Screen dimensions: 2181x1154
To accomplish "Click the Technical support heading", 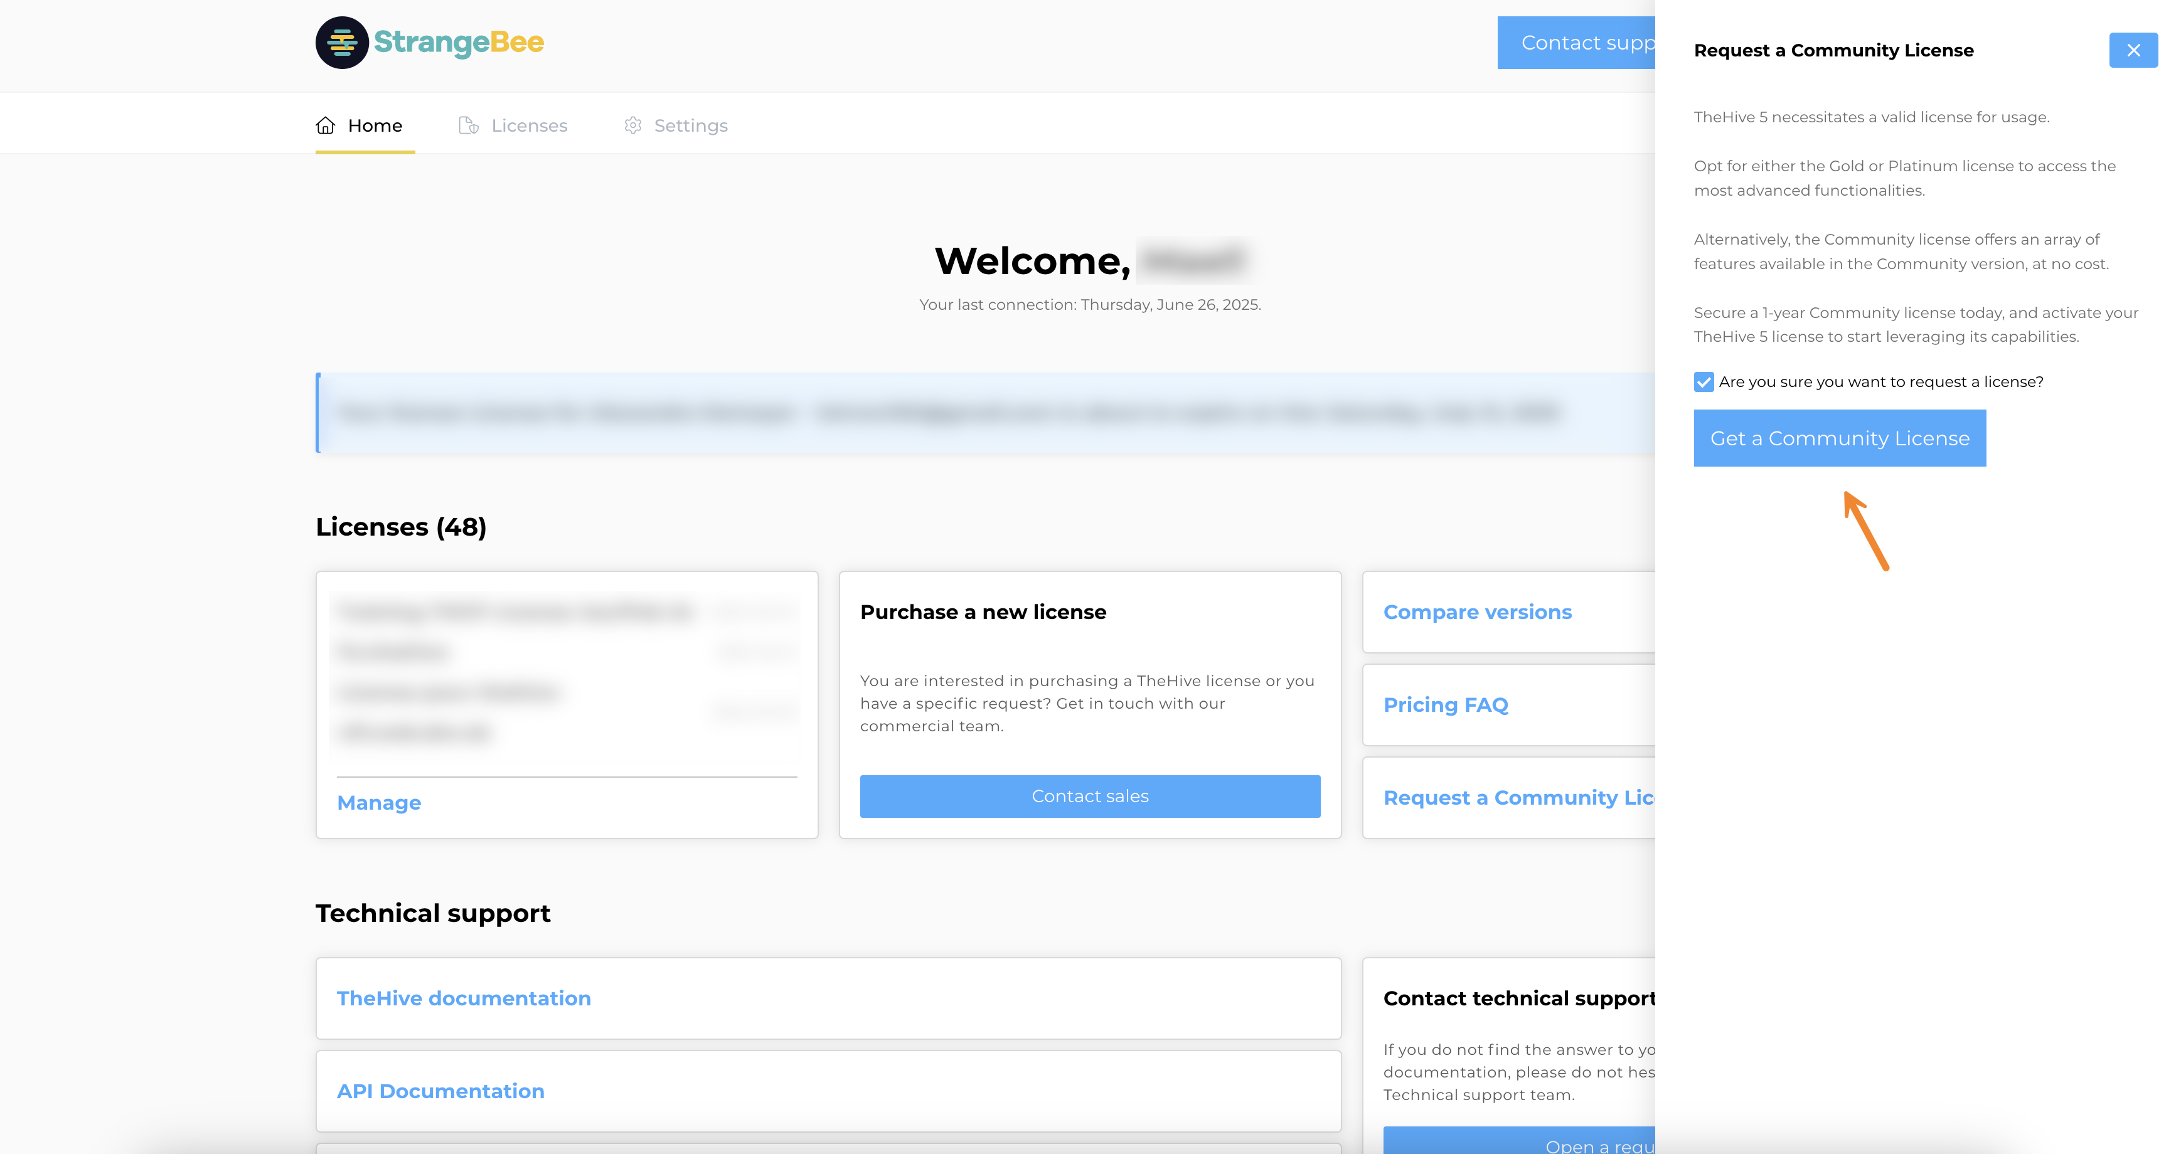I will 433,914.
